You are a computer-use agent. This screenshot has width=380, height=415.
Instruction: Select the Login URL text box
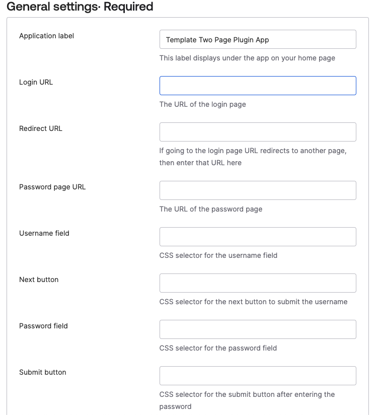(258, 86)
